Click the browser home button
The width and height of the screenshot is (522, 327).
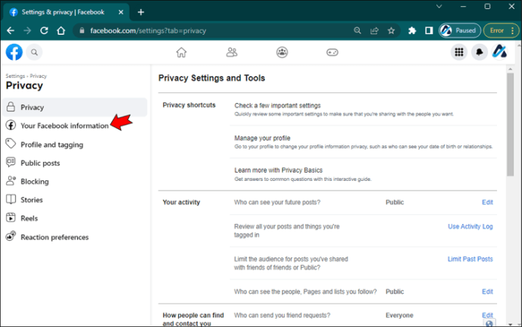coord(61,30)
